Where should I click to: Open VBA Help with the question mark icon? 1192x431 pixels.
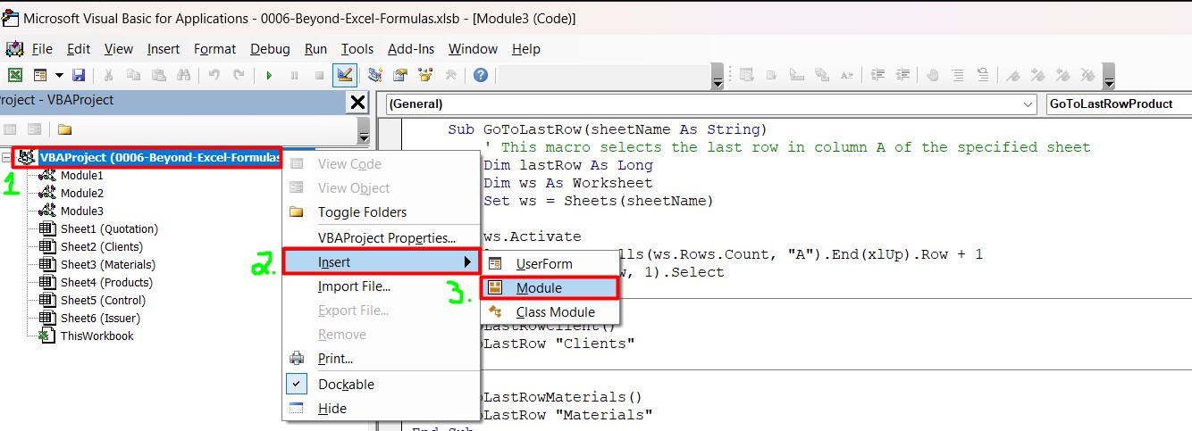[x=481, y=75]
